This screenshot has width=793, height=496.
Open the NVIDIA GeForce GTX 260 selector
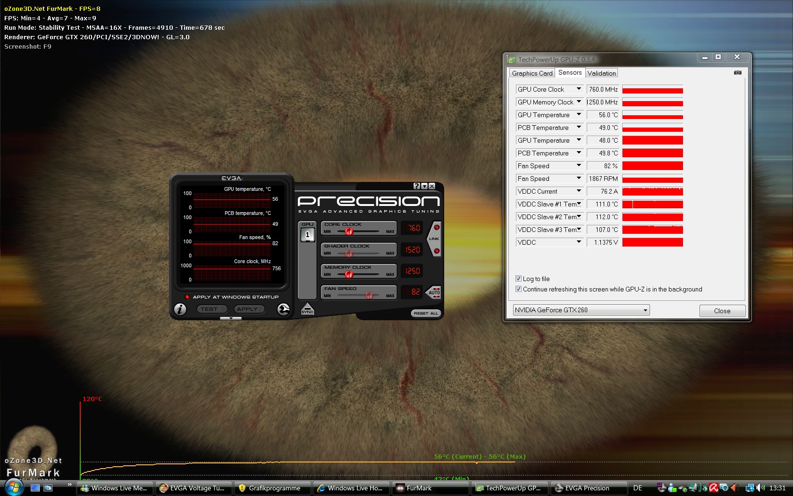tap(581, 310)
